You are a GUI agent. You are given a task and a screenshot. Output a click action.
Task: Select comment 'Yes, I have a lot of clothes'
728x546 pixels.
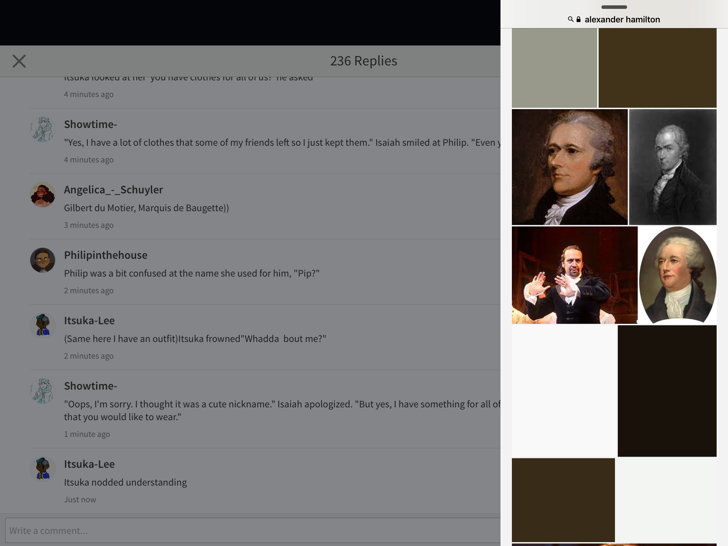coord(282,143)
